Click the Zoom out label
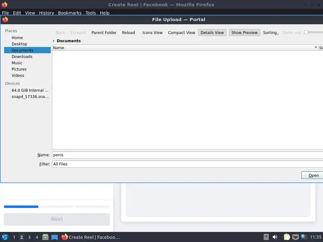 coord(292,32)
